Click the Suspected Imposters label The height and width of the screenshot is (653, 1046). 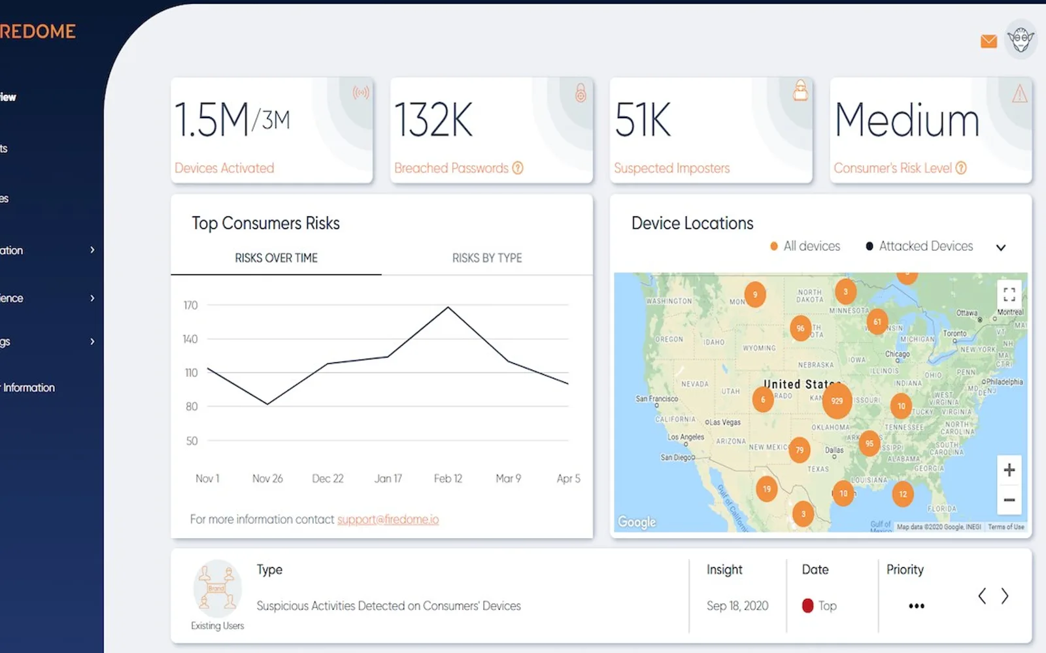671,168
